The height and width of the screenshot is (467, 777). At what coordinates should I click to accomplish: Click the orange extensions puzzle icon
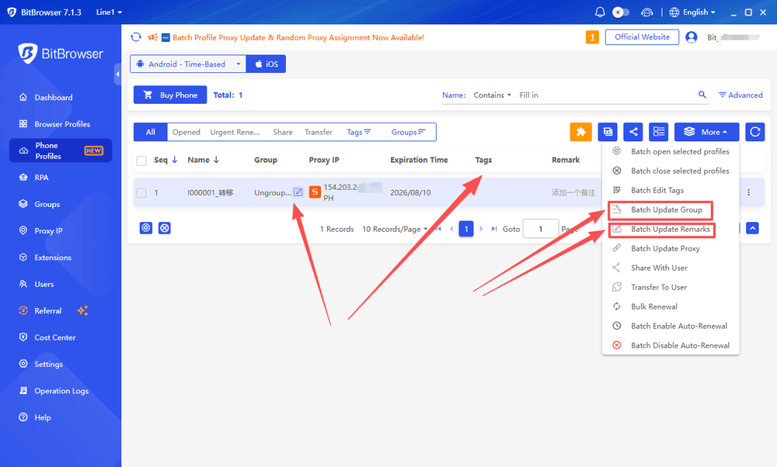(580, 132)
